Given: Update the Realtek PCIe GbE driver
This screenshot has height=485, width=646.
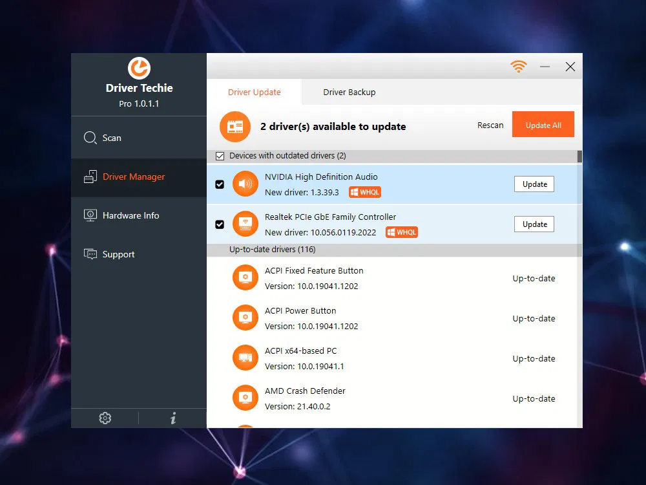Looking at the screenshot, I should (534, 224).
